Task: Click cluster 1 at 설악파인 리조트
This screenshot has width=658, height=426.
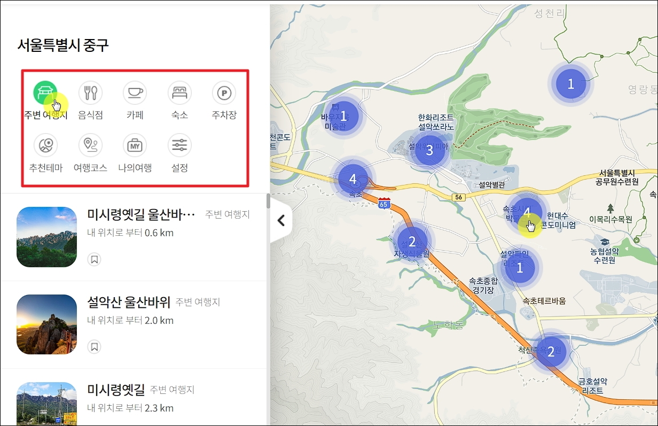Action: click(520, 267)
